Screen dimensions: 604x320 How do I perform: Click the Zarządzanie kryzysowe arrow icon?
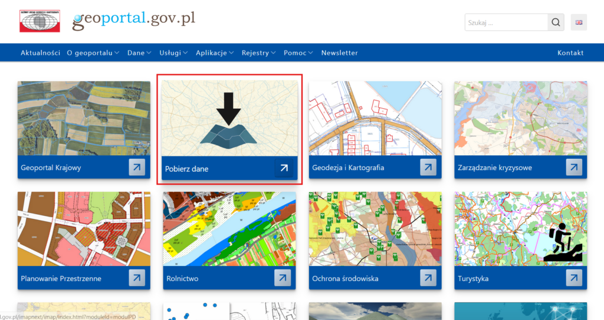click(574, 167)
